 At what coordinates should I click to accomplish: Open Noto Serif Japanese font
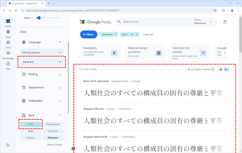[96, 81]
